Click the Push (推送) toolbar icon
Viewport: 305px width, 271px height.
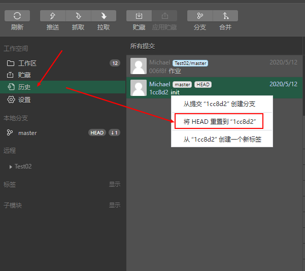pyautogui.click(x=53, y=16)
